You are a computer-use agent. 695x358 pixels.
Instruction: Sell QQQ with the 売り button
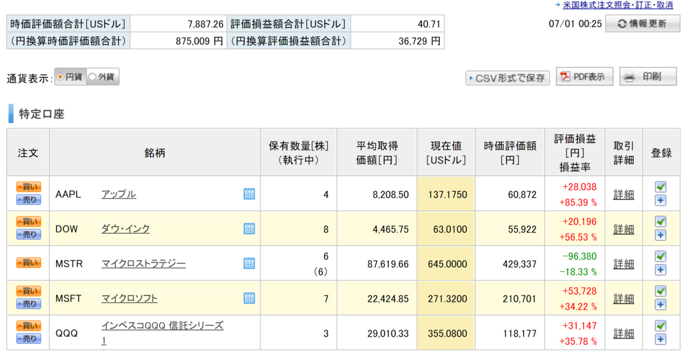click(x=28, y=339)
